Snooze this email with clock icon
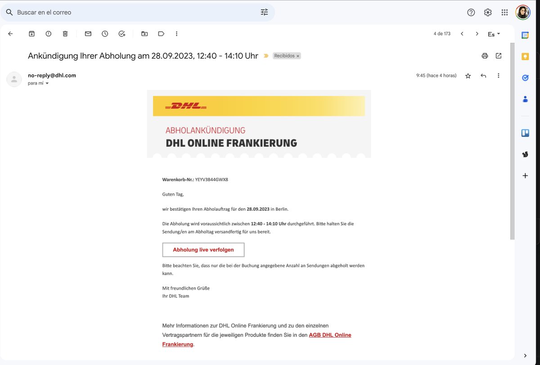The height and width of the screenshot is (365, 540). (x=105, y=34)
